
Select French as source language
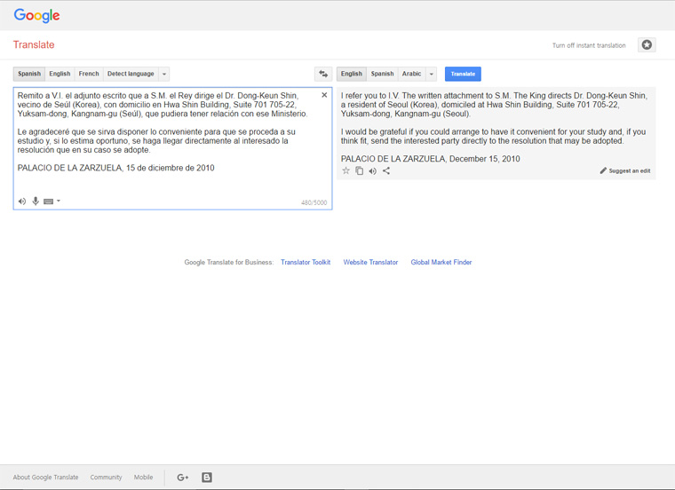[x=89, y=74]
